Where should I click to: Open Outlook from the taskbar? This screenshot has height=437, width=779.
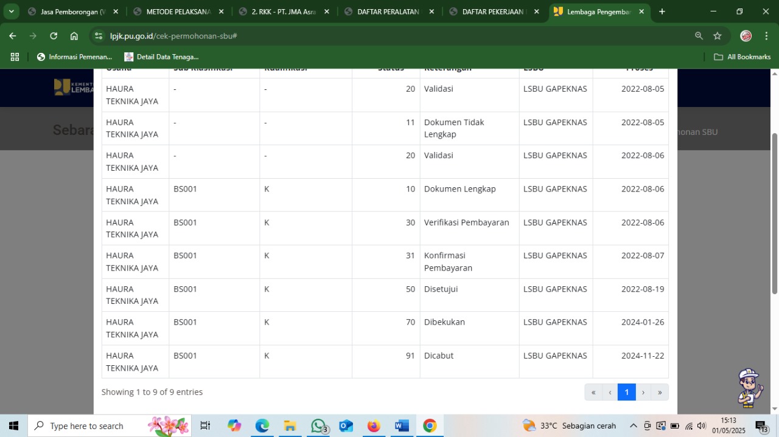point(346,426)
